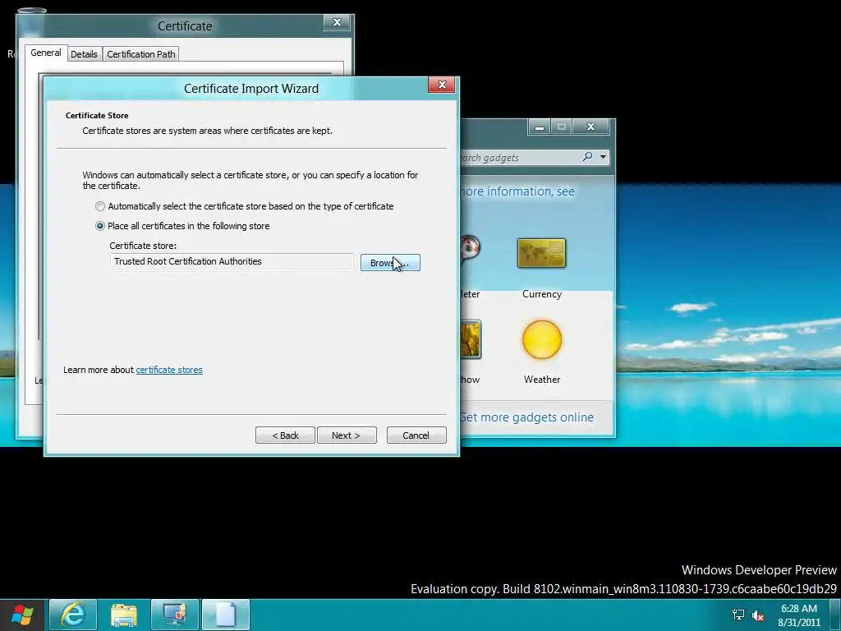
Task: Click the 'more information, see' link text
Action: point(517,191)
